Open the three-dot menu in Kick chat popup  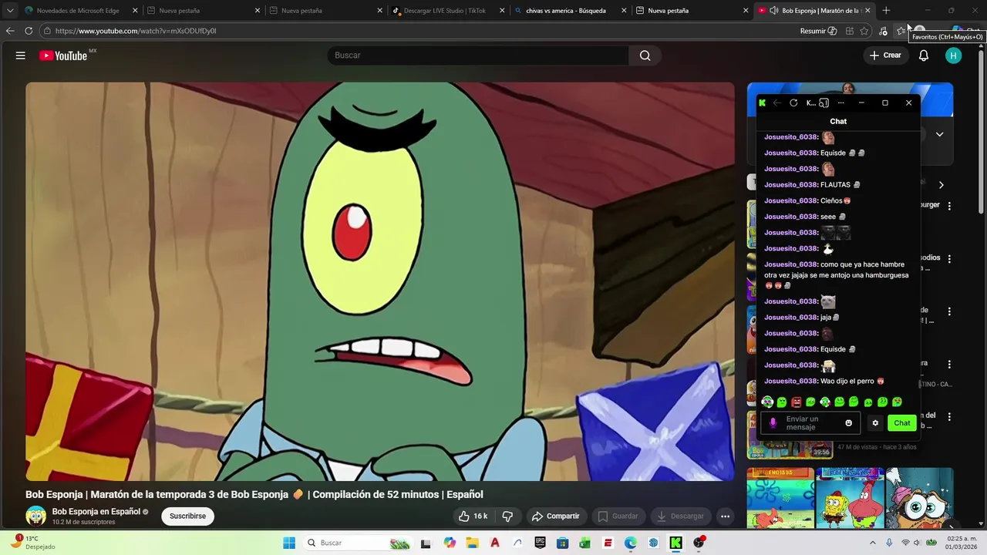[x=840, y=103]
